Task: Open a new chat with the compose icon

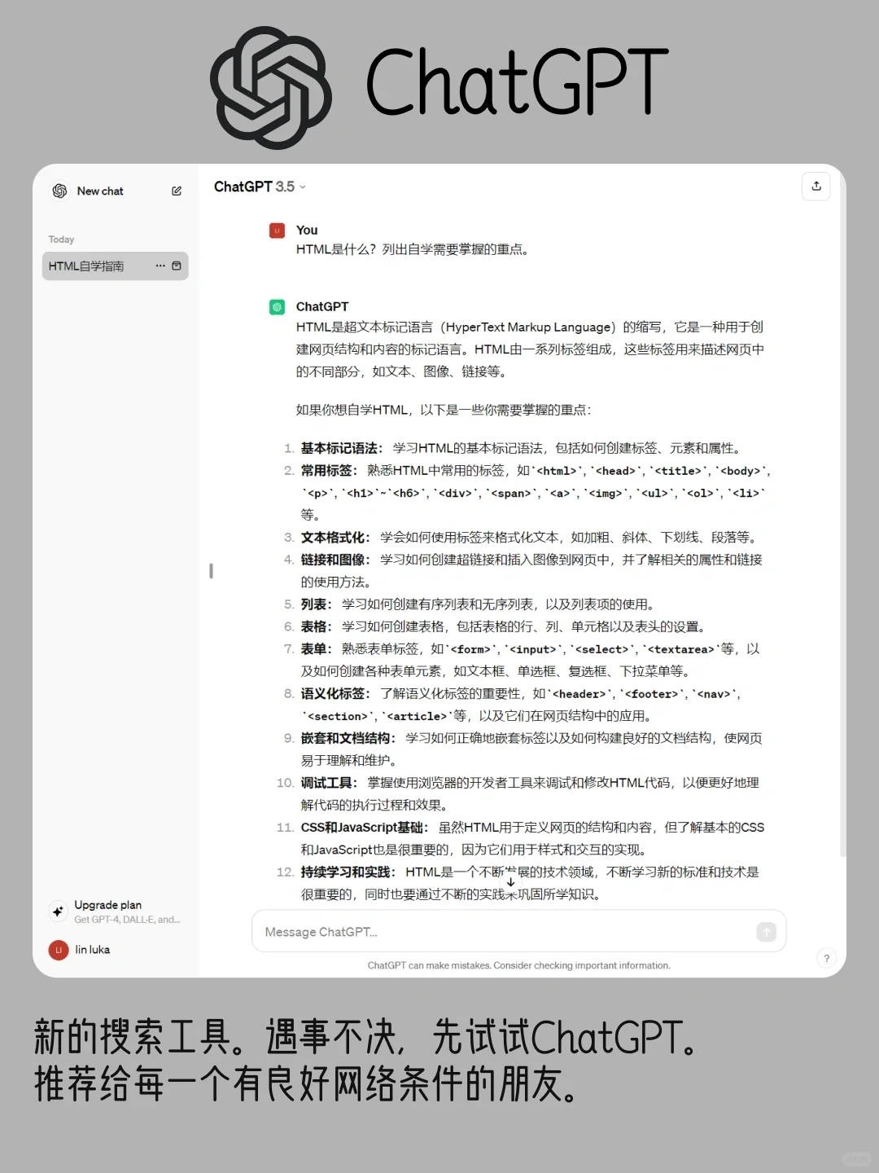Action: [176, 191]
